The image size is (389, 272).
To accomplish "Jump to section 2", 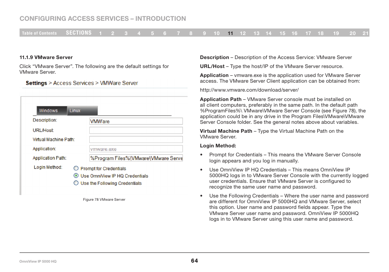I will pyautogui.click(x=113, y=33).
